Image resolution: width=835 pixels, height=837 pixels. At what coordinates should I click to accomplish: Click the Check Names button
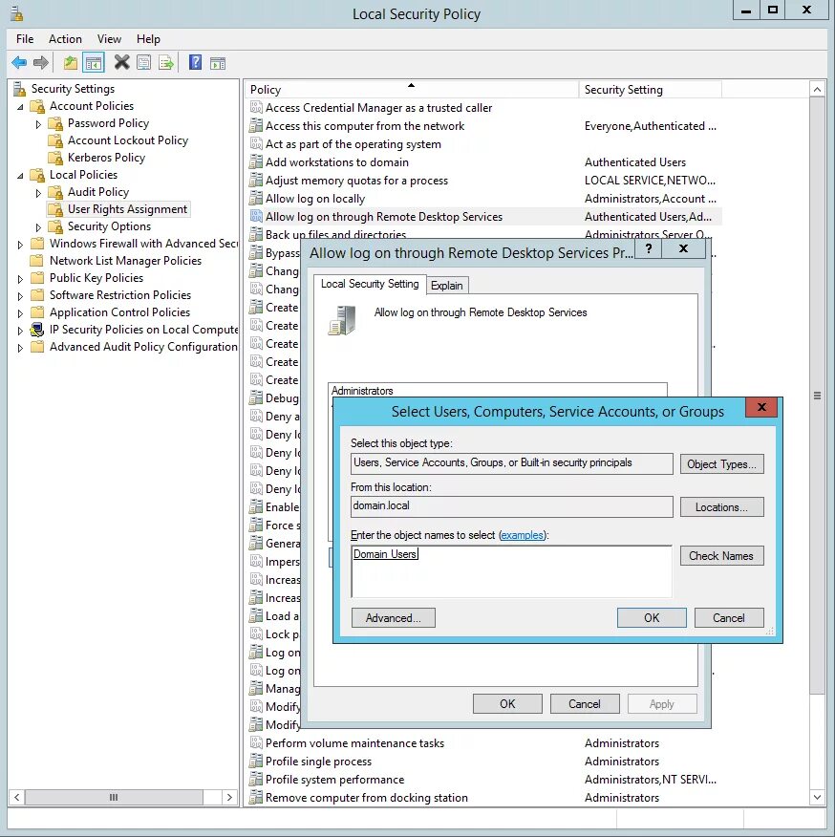coord(722,556)
